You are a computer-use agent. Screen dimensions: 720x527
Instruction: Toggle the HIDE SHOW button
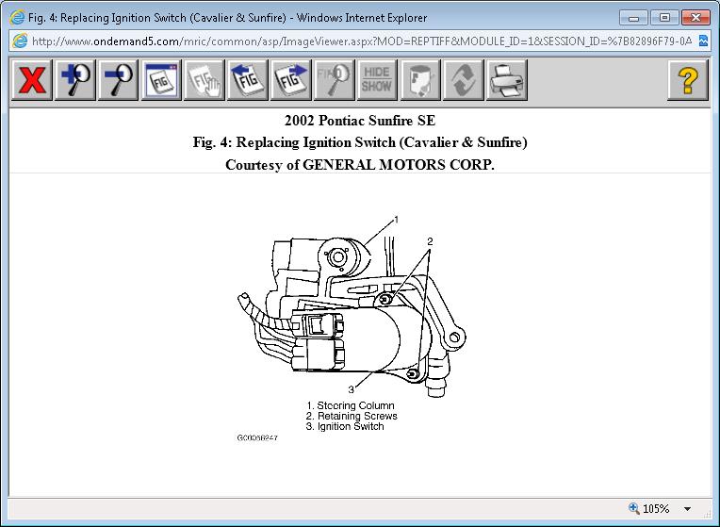point(377,80)
